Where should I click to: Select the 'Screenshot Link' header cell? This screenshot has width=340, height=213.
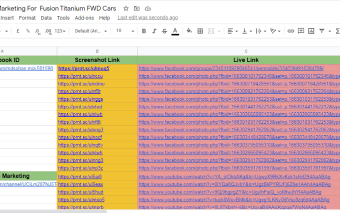pyautogui.click(x=97, y=60)
